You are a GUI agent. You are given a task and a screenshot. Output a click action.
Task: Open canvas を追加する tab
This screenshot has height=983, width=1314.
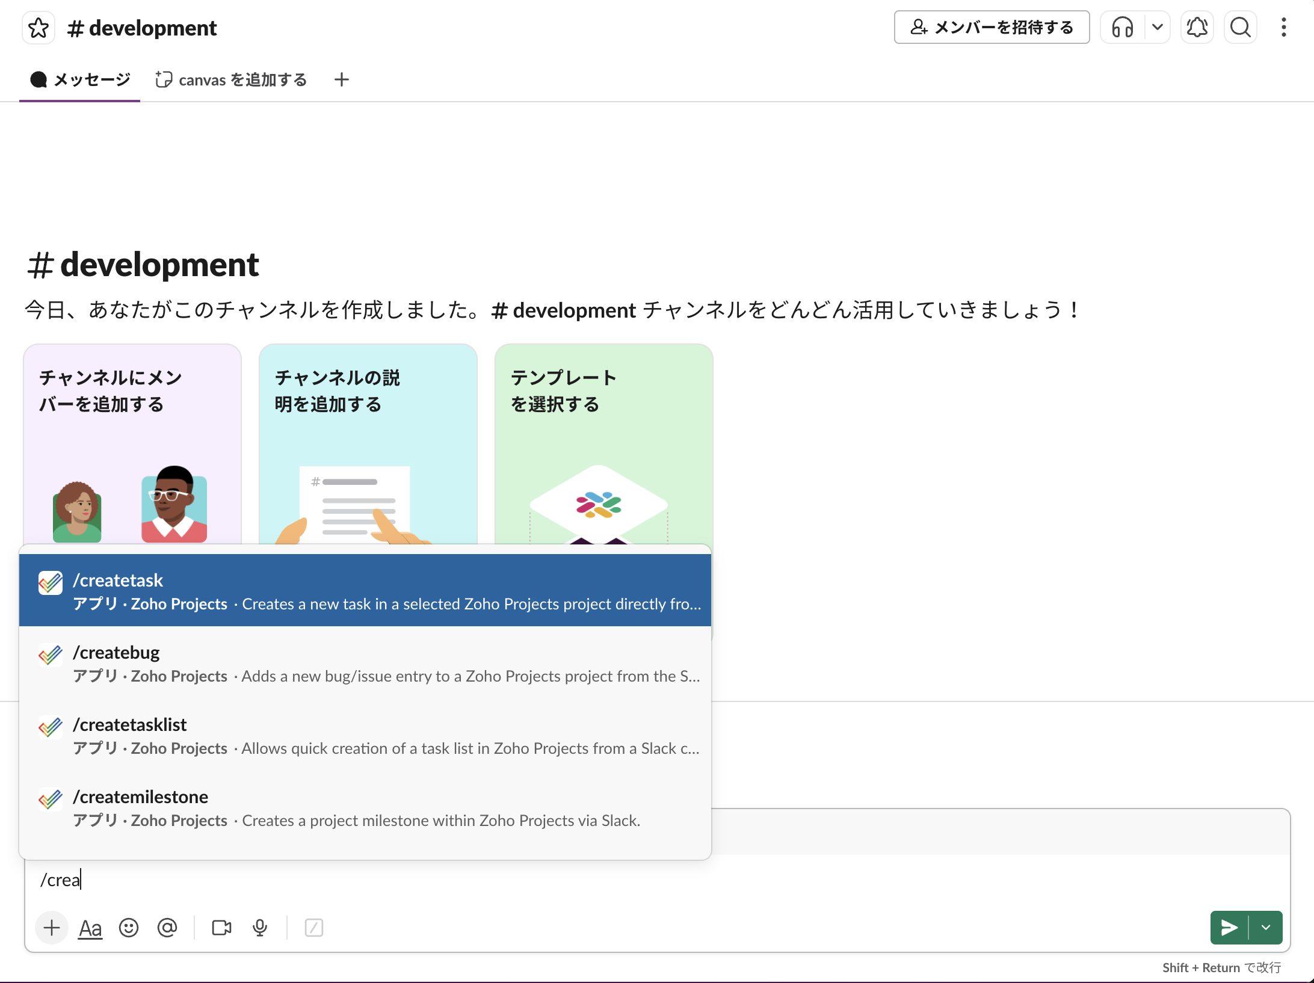tap(231, 80)
